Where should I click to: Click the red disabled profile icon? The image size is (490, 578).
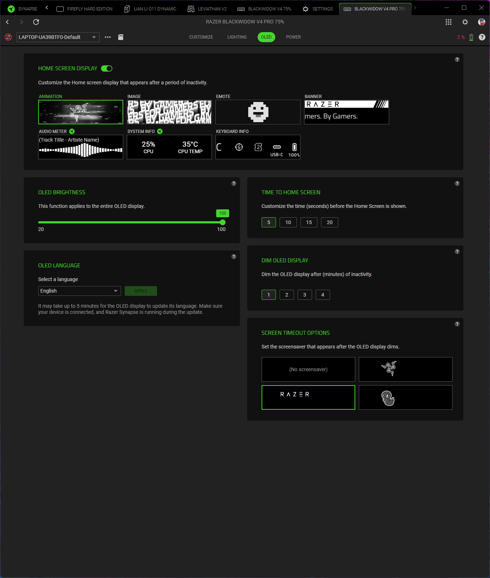[x=8, y=37]
